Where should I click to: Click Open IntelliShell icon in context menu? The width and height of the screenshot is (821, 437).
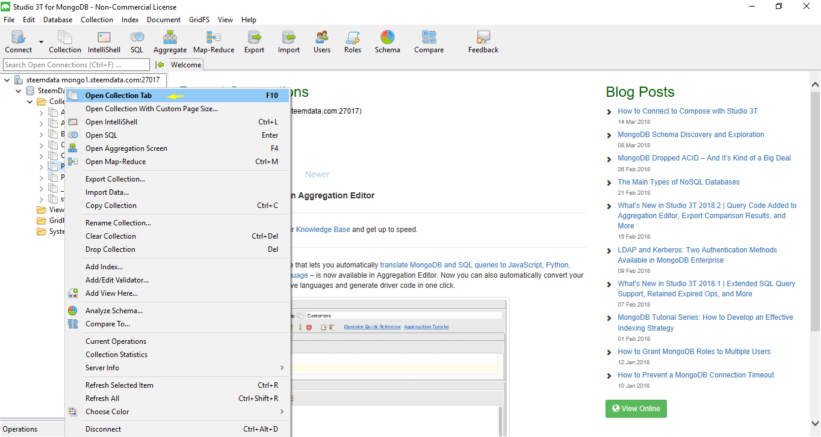pyautogui.click(x=73, y=122)
